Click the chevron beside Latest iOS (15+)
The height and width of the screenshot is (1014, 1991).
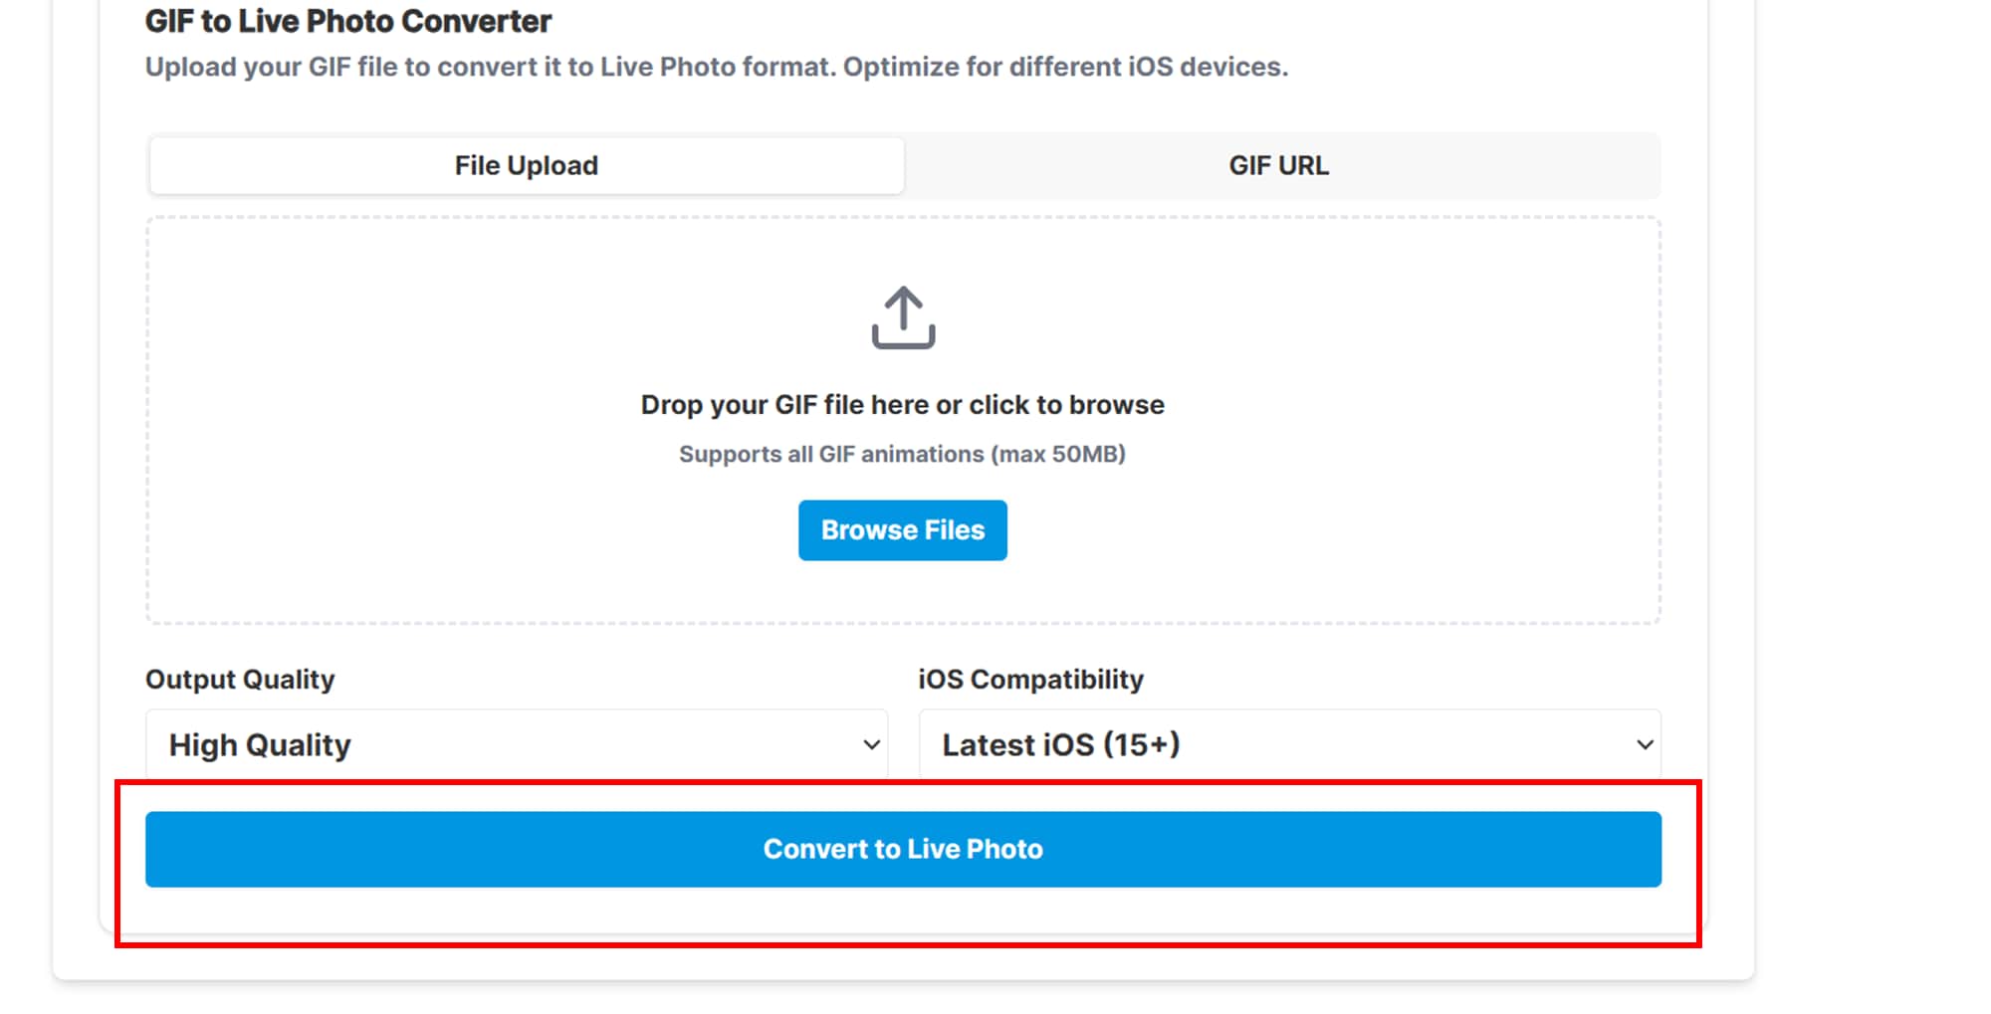point(1645,744)
